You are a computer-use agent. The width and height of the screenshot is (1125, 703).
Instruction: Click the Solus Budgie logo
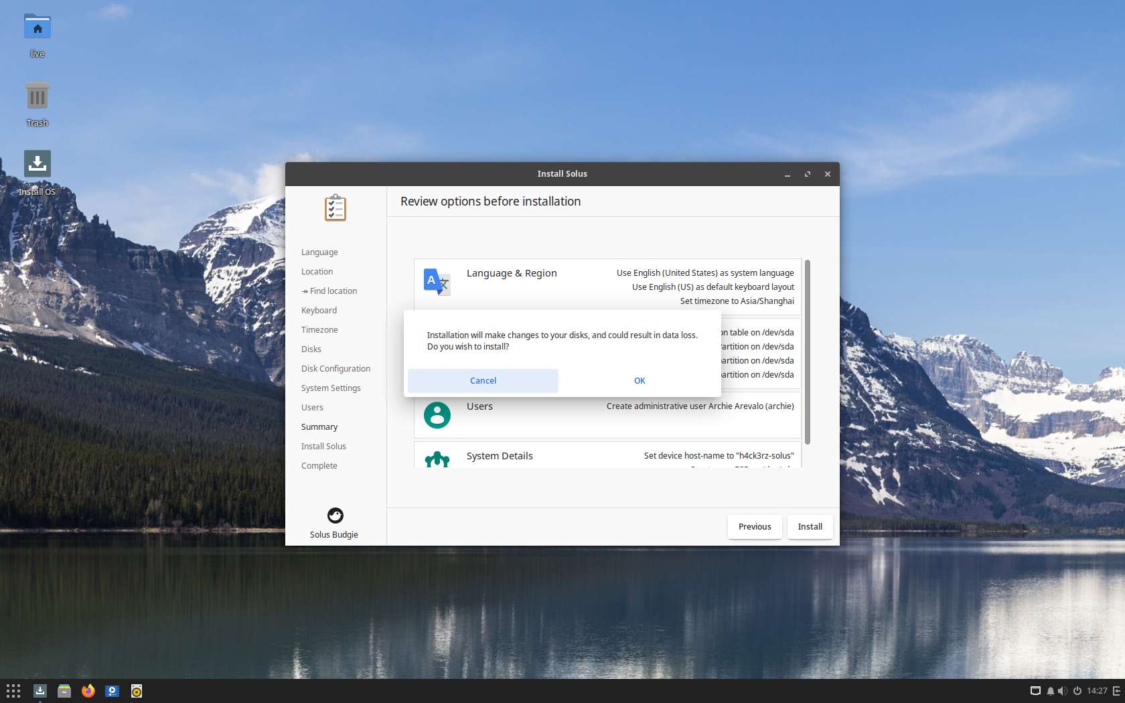point(335,516)
